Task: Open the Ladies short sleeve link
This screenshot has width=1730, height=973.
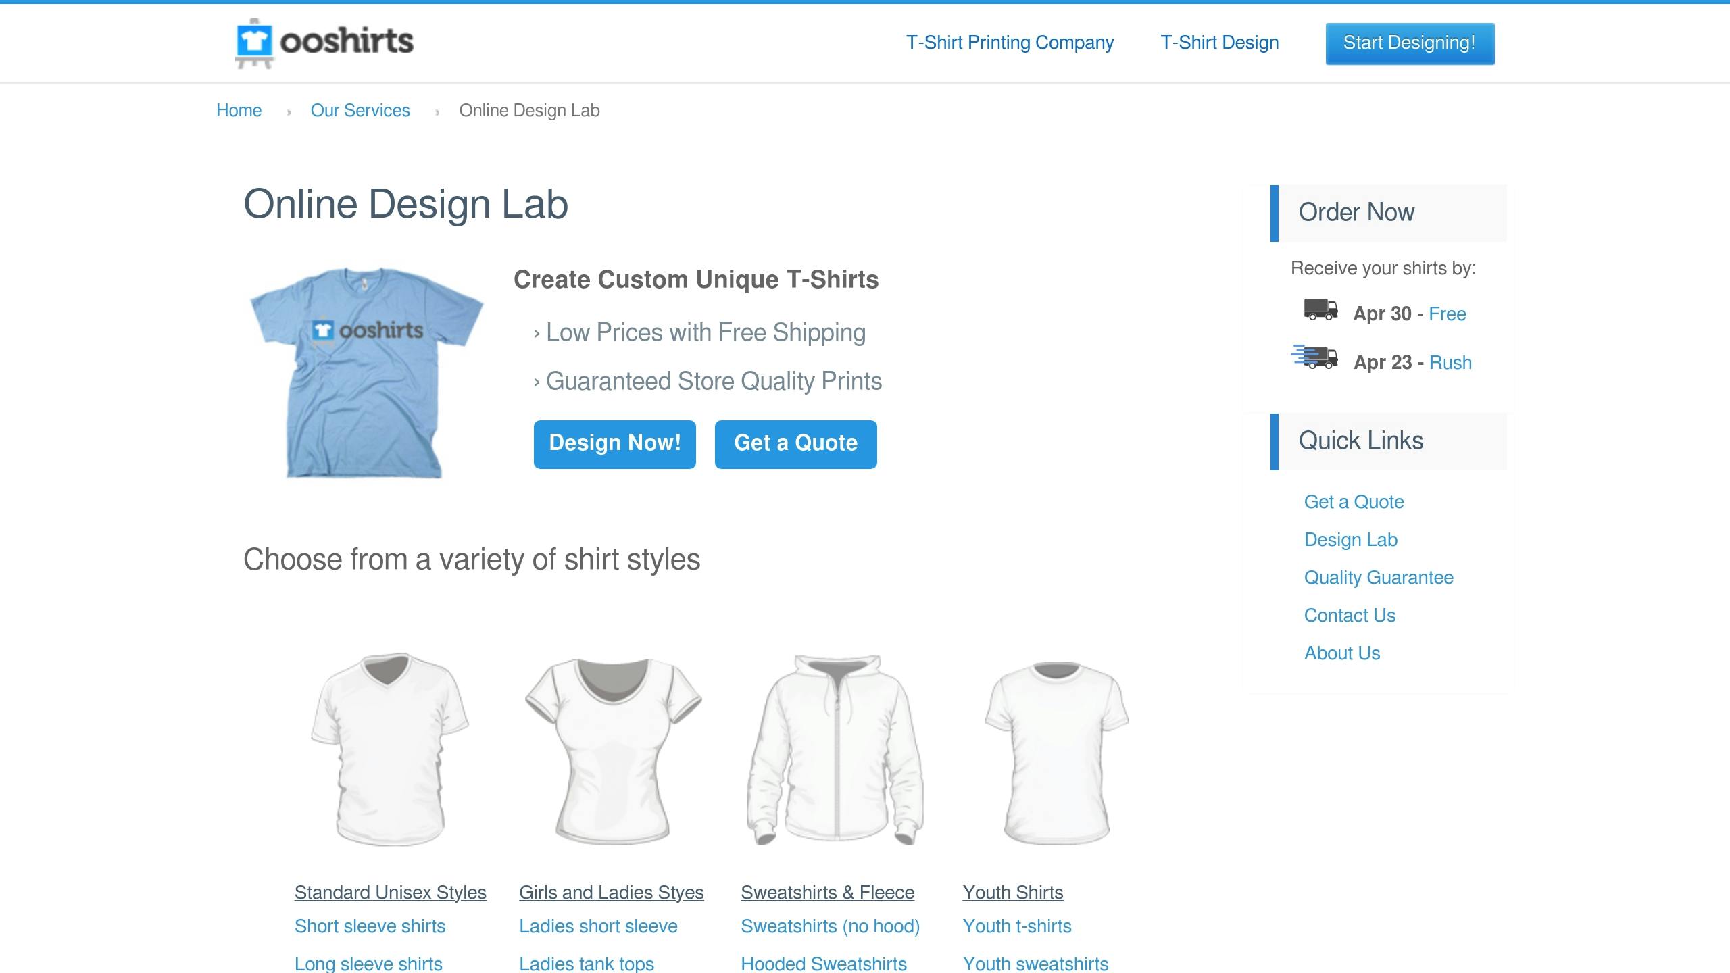Action: click(x=598, y=926)
